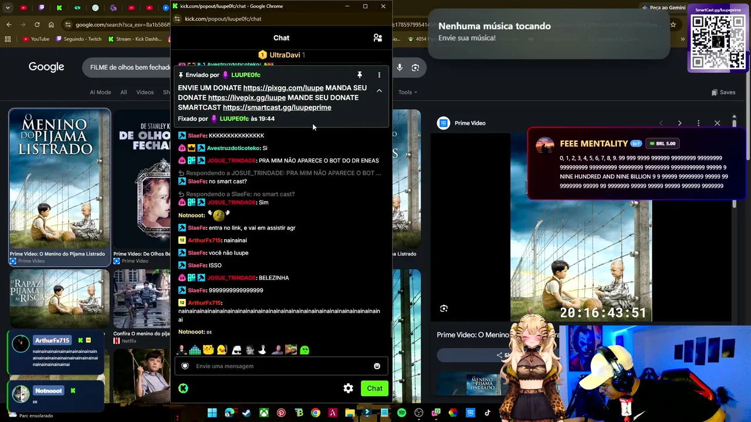Unpin the pinned message with the pin icon
Image resolution: width=751 pixels, height=422 pixels.
pyautogui.click(x=360, y=75)
